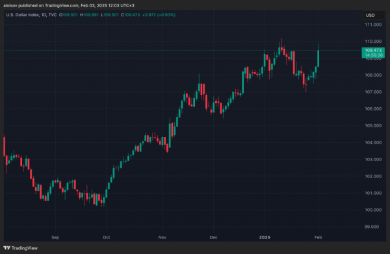Click the Feb label on time axis

(x=318, y=237)
